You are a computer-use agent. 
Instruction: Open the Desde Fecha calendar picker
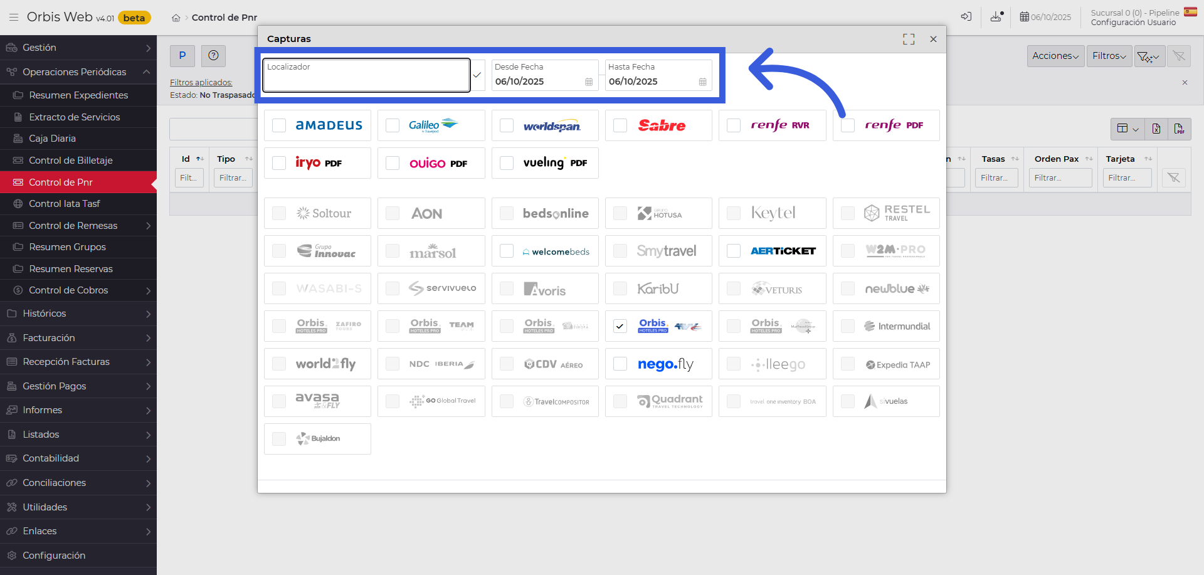click(589, 82)
